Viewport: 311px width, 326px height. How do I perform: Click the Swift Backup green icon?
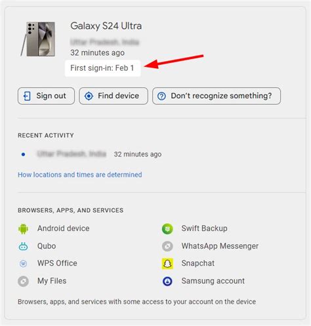[x=167, y=229]
